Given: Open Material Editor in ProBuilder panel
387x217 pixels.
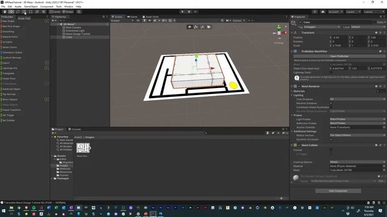Looking at the screenshot, I should click(x=10, y=37).
